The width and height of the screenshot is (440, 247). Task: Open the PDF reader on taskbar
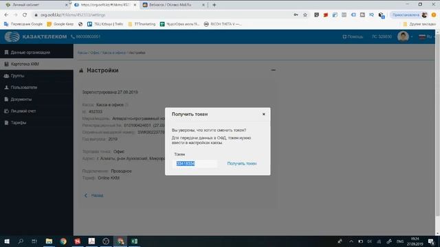91,241
